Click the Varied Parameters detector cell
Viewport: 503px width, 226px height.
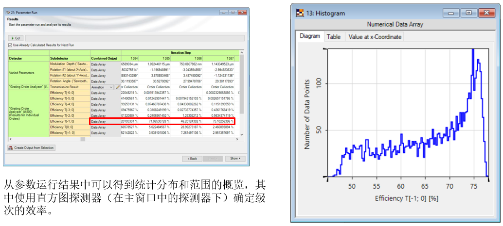pos(29,73)
